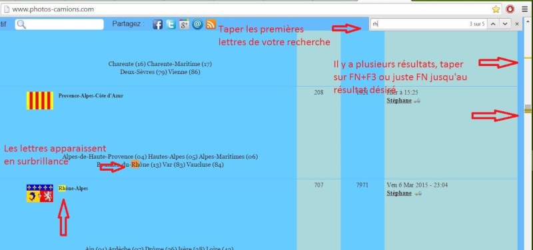
Task: Open Hautes-Alpes (05) subforum
Action: [x=173, y=157]
